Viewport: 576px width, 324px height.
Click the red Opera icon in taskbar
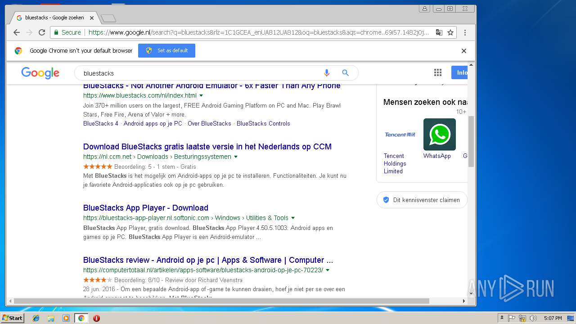(96, 318)
